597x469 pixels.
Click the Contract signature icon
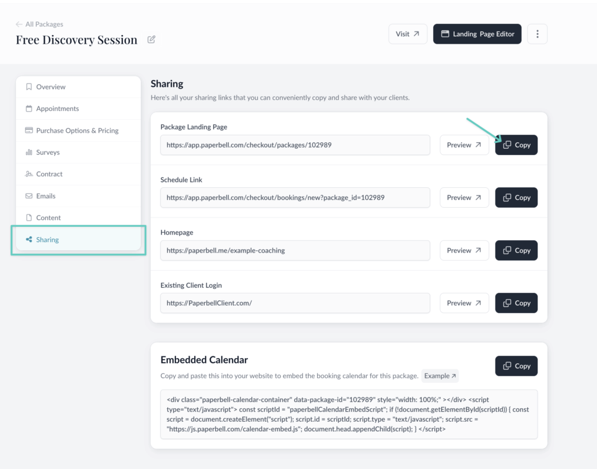29,174
